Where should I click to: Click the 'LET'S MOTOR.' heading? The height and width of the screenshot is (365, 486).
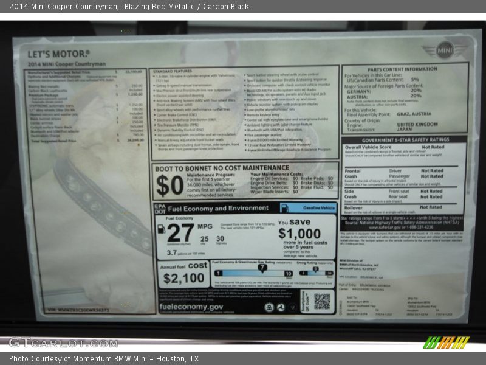[58, 54]
